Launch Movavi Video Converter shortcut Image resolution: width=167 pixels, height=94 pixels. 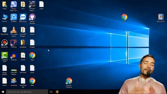point(14,4)
